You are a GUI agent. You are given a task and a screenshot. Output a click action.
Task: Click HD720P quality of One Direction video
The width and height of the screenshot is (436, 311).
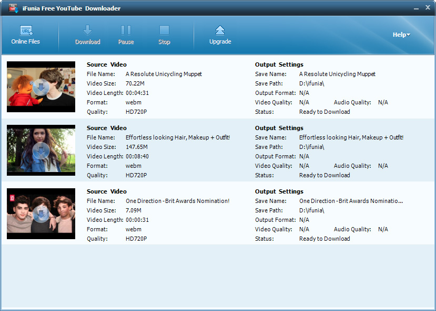tap(136, 239)
